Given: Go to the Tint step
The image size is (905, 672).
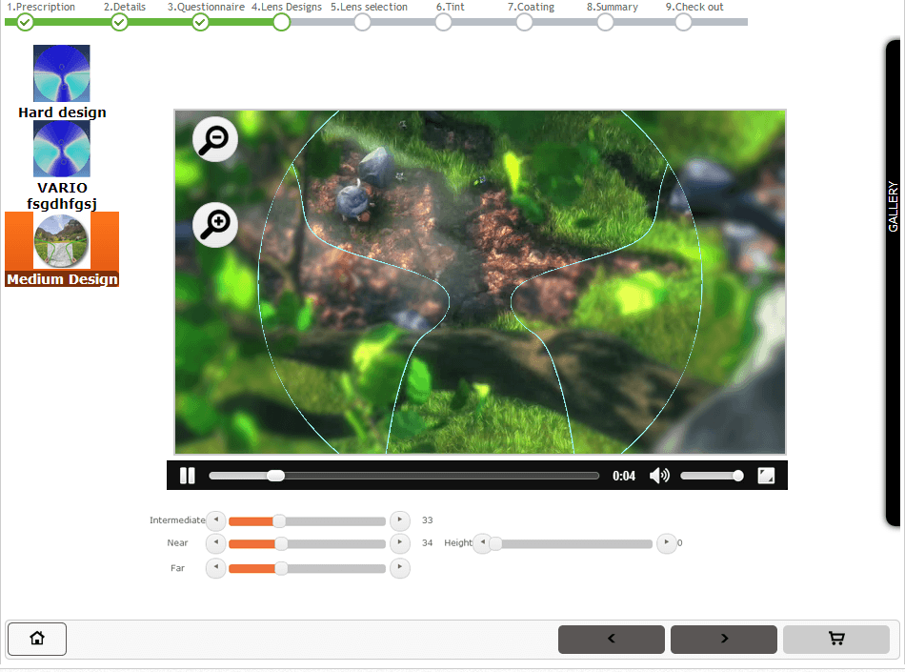Looking at the screenshot, I should click(x=443, y=22).
